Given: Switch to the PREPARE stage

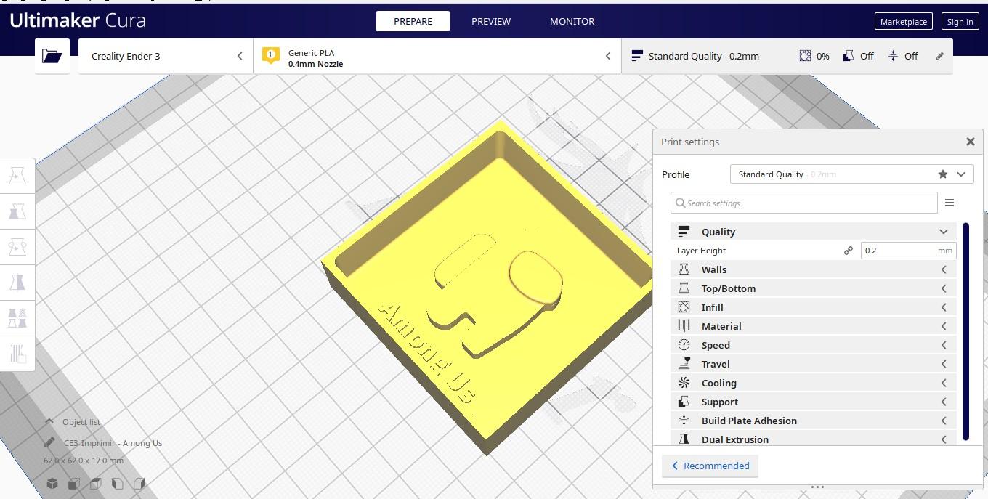Looking at the screenshot, I should [413, 21].
